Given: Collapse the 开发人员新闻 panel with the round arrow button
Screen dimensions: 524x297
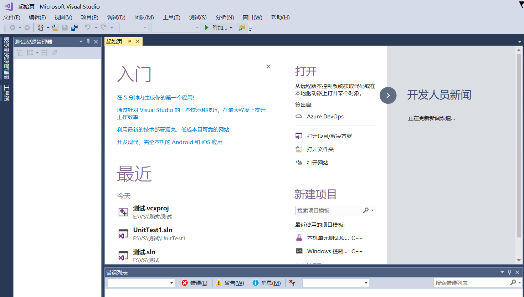Looking at the screenshot, I should pyautogui.click(x=388, y=95).
